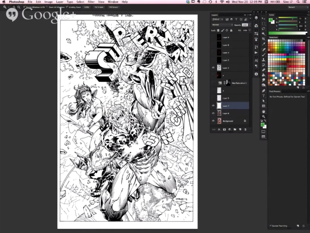Select the Lasso tool
310x233 pixels.
(x=263, y=29)
